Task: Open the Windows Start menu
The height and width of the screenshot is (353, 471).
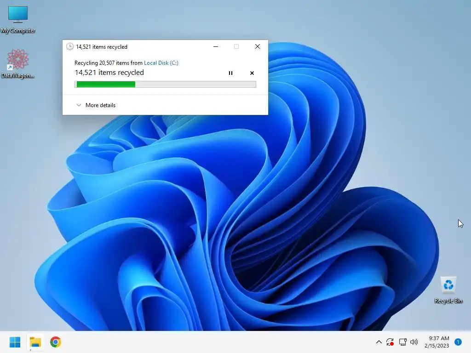Action: click(x=15, y=342)
